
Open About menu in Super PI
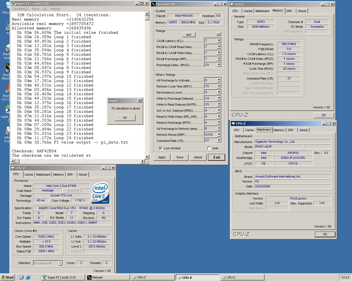(39, 9)
